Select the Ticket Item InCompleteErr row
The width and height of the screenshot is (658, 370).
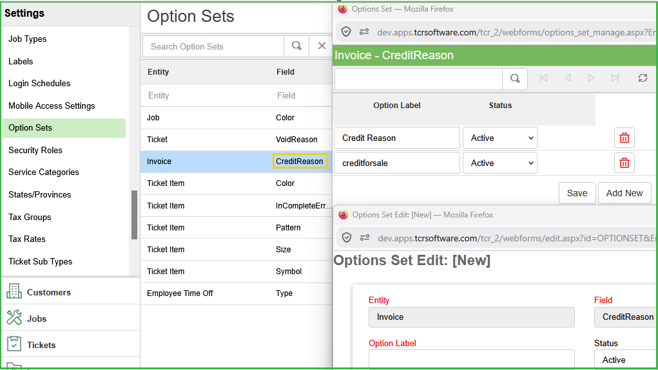coord(237,206)
